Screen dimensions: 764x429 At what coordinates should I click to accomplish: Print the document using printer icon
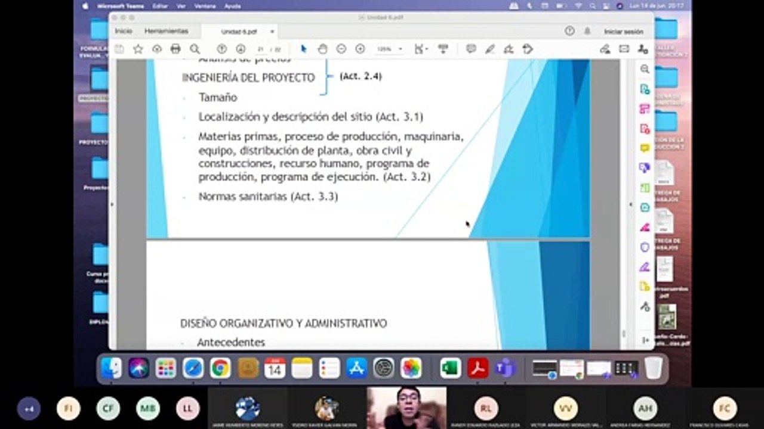[x=175, y=49]
